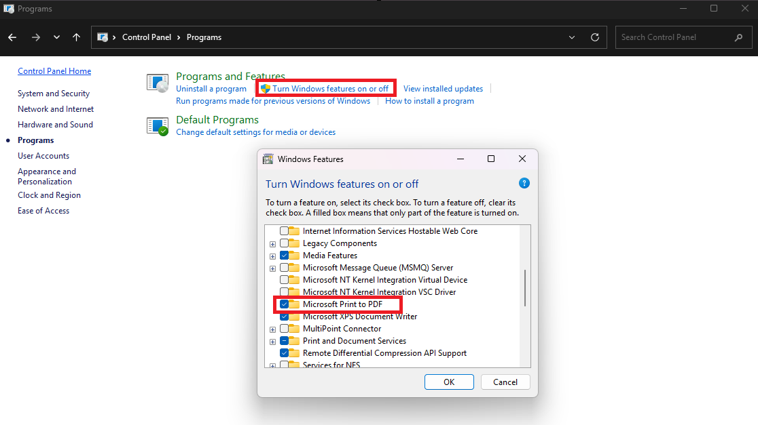758x425 pixels.
Task: Uncheck Remote Differential Compression API Support
Action: (x=284, y=353)
